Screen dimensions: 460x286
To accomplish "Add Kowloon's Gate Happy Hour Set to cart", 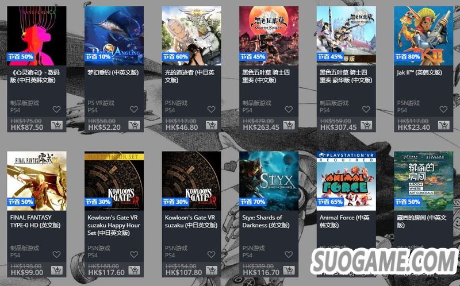I will [134, 270].
